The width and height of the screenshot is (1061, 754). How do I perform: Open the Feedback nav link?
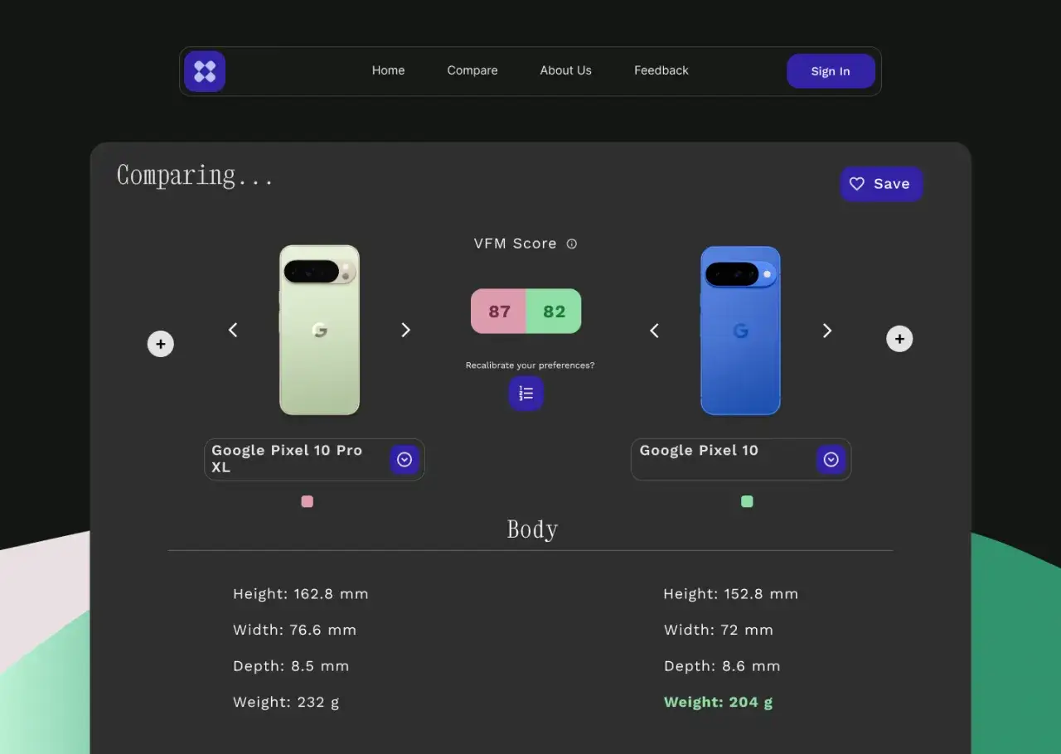pos(661,70)
